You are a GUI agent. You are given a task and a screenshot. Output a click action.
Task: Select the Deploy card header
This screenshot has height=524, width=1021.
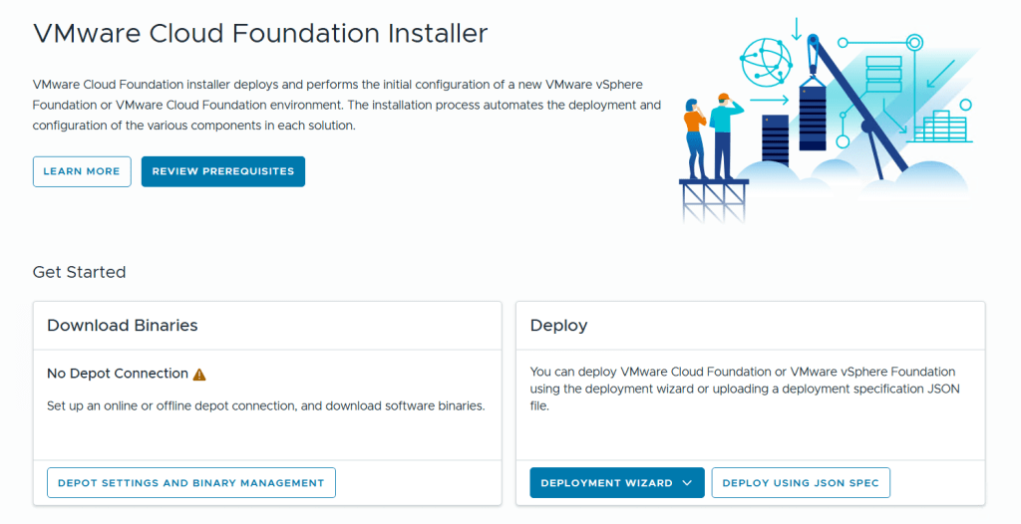(x=558, y=326)
